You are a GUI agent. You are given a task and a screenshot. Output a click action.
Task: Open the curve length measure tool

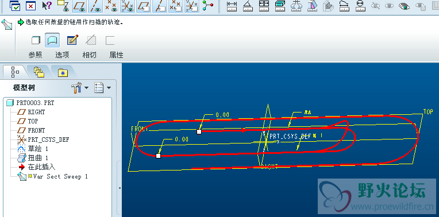tap(344, 6)
